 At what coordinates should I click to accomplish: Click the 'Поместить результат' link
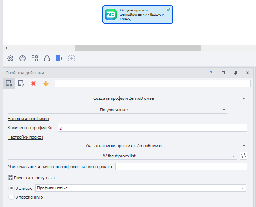pos(35,178)
